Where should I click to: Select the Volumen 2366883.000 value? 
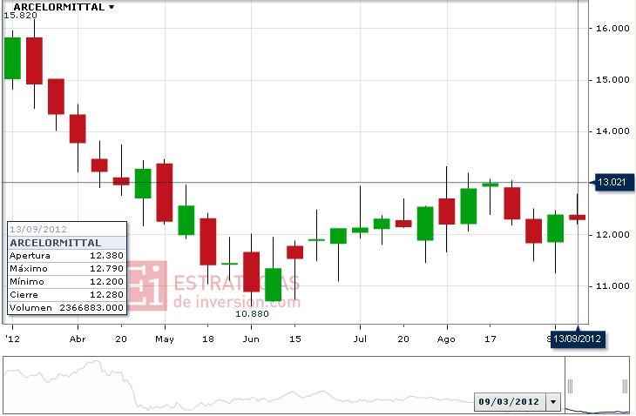[x=91, y=307]
